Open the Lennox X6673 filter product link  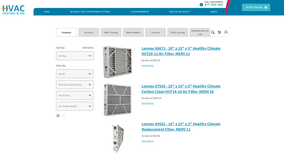[x=181, y=51]
